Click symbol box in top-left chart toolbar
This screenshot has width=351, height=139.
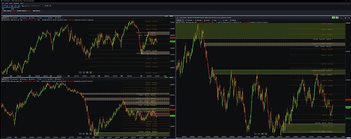[5, 18]
